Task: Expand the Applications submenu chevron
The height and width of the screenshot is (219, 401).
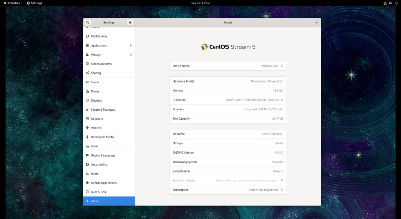Action: (x=131, y=45)
